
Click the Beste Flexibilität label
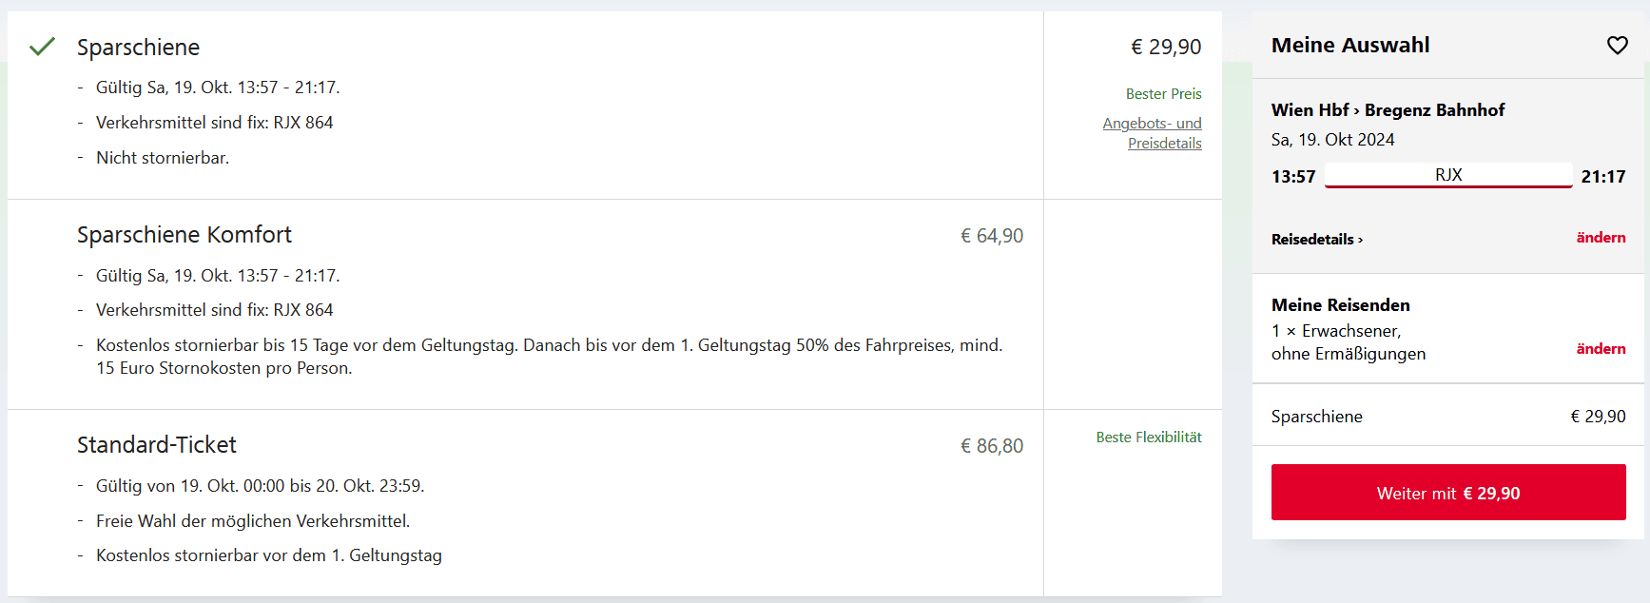tap(1148, 438)
